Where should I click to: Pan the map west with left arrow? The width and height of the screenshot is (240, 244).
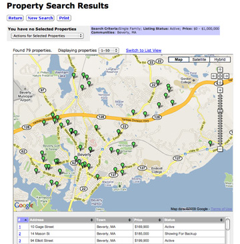(x=214, y=76)
